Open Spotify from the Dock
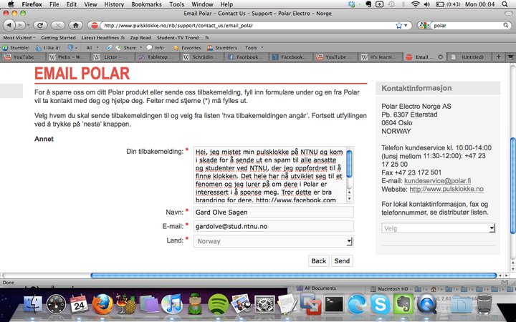 click(x=218, y=304)
